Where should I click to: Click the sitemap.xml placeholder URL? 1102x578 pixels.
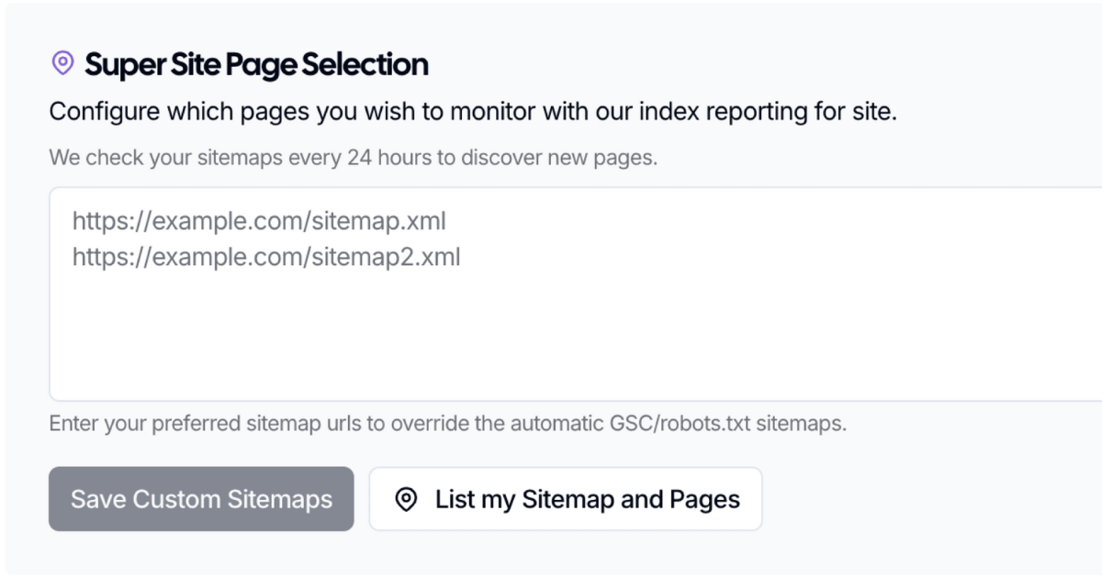pos(257,221)
